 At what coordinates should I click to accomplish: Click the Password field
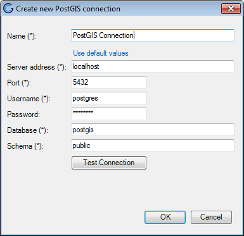pos(109,114)
